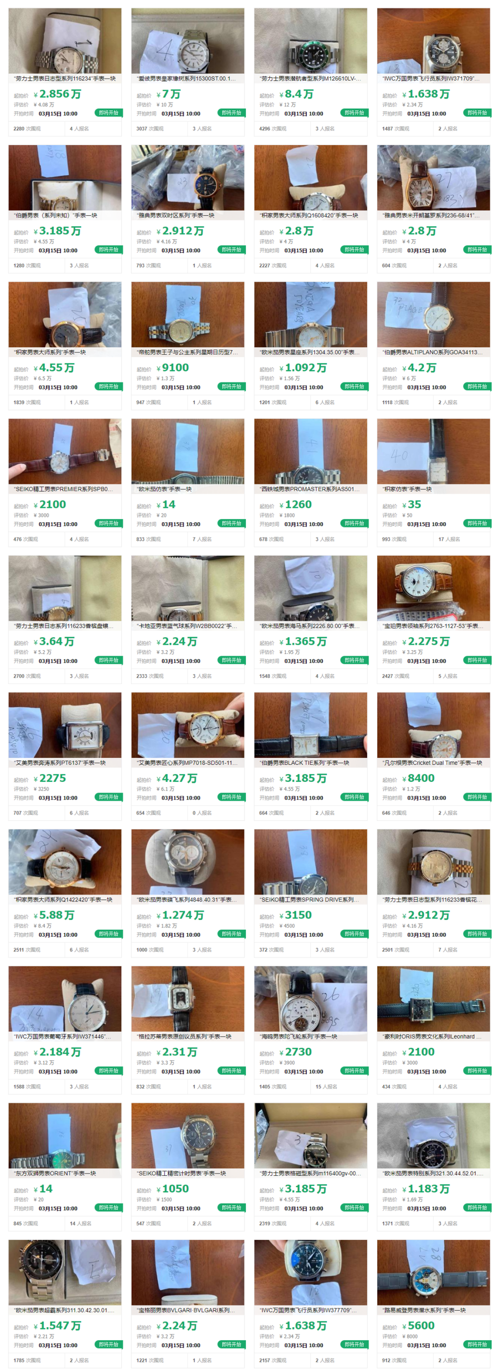
Task: Open the SEIKO精工男表PREMIER系列 watch photo
Action: [65, 451]
